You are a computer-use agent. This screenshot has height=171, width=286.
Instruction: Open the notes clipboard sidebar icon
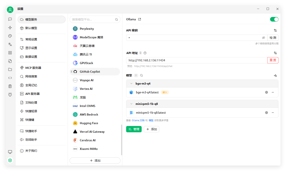pos(10,86)
